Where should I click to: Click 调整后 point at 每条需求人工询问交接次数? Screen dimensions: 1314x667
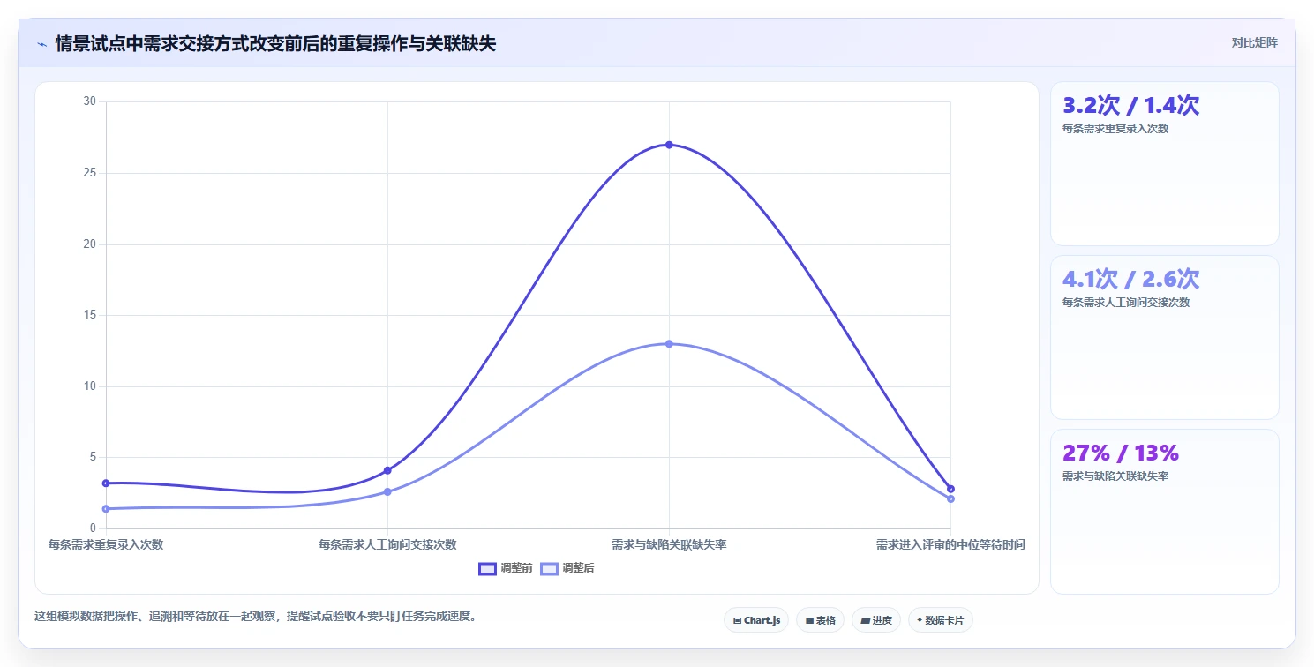[387, 491]
